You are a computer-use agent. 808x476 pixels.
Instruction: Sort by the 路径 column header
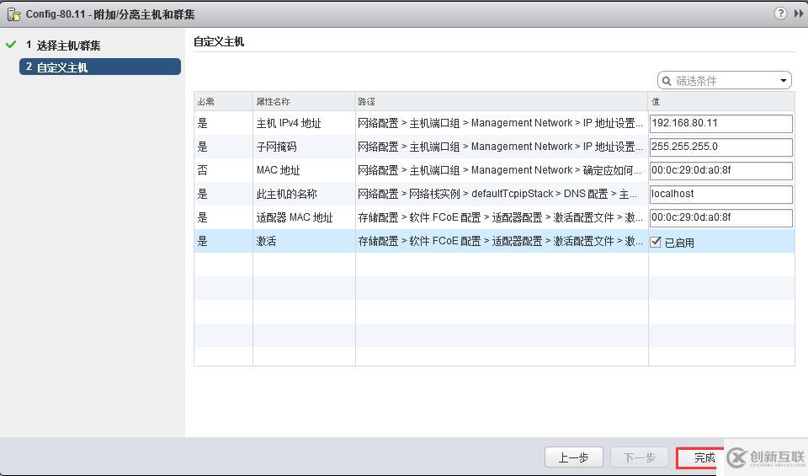point(502,102)
